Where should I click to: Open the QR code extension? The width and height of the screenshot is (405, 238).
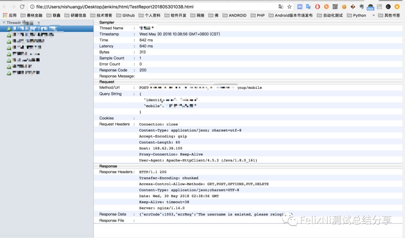tap(335, 7)
